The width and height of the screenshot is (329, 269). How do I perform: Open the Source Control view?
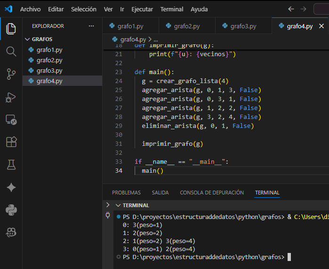11,74
